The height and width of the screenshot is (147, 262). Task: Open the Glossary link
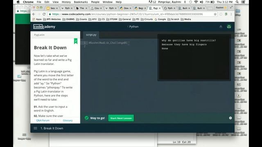coord(68,120)
